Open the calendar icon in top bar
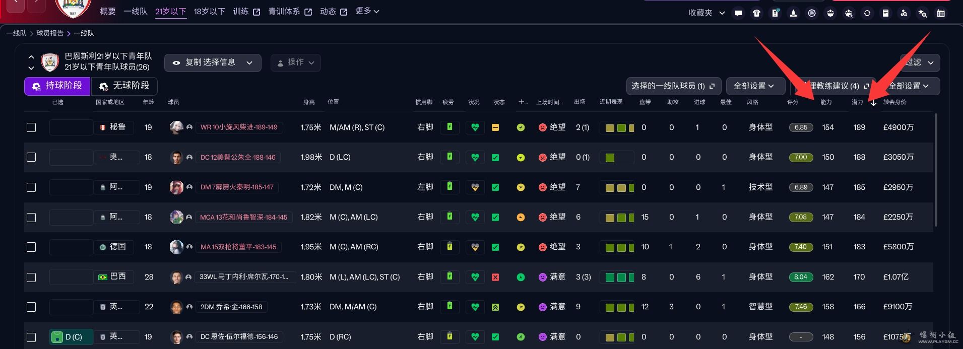The height and width of the screenshot is (349, 963). [941, 14]
